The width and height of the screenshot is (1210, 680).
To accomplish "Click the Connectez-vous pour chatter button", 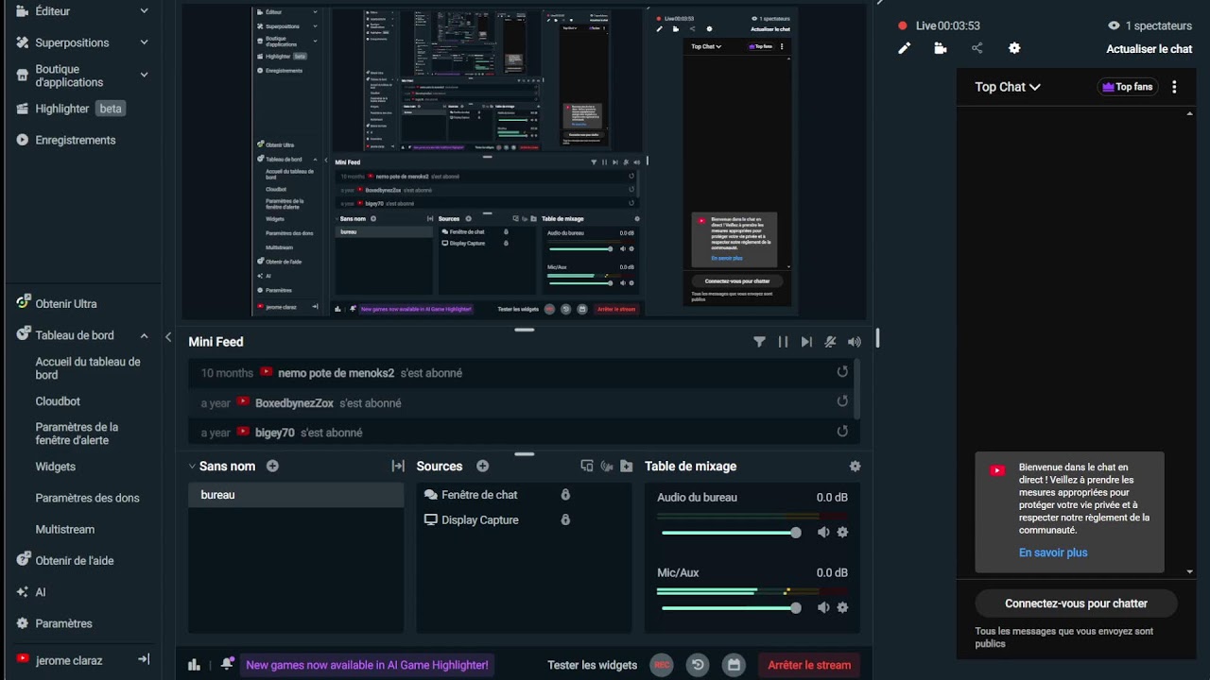I will [1076, 603].
